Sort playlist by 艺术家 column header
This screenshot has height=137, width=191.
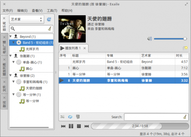(157, 55)
